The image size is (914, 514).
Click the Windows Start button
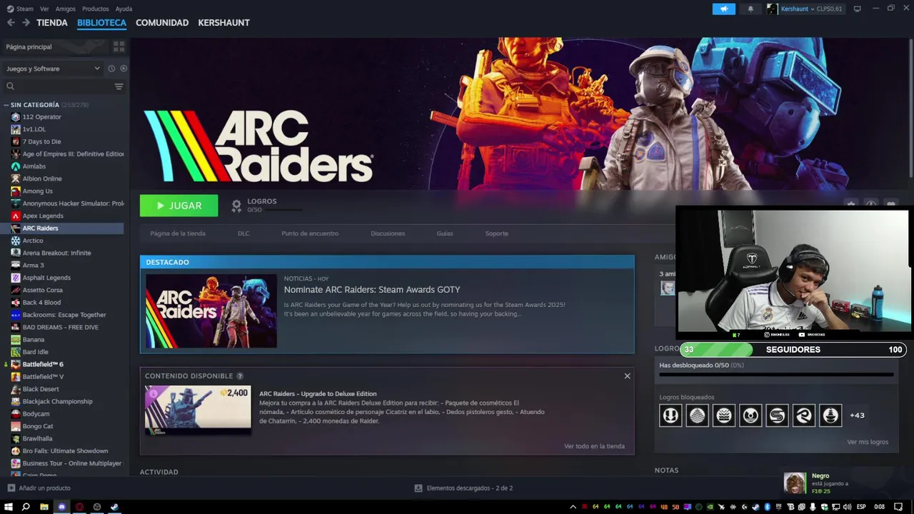pyautogui.click(x=8, y=507)
